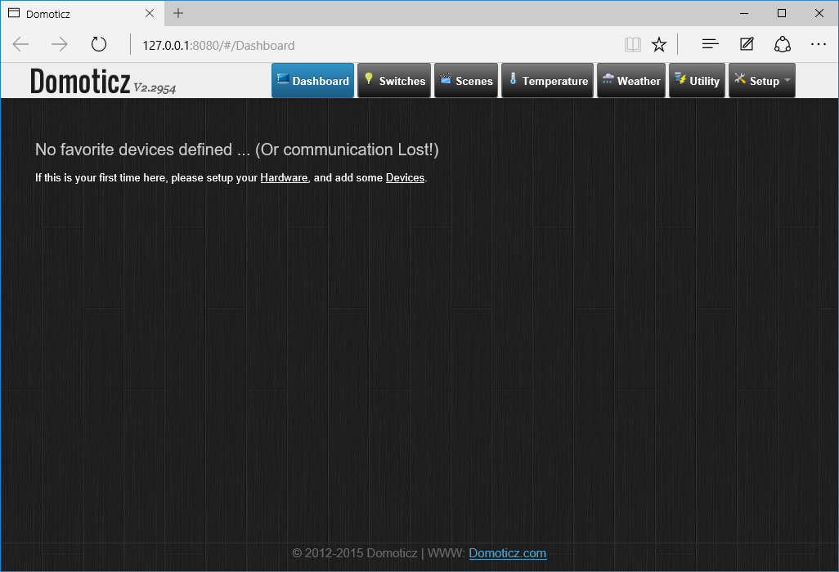Screen dimensions: 839x572
Task: Click the Hardware link in the setup message
Action: tap(284, 177)
